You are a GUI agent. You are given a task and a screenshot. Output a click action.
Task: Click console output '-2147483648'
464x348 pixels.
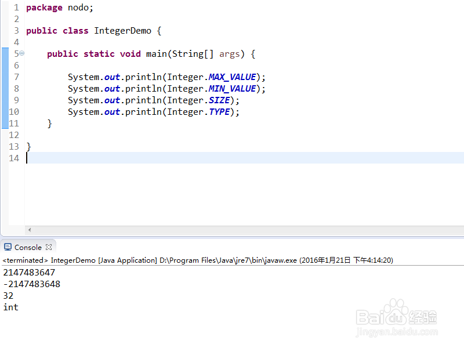pos(32,284)
